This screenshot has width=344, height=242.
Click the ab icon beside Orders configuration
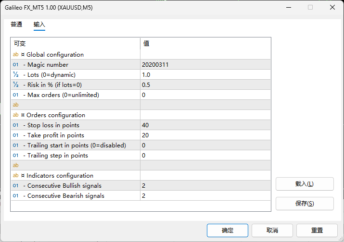[x=15, y=115]
